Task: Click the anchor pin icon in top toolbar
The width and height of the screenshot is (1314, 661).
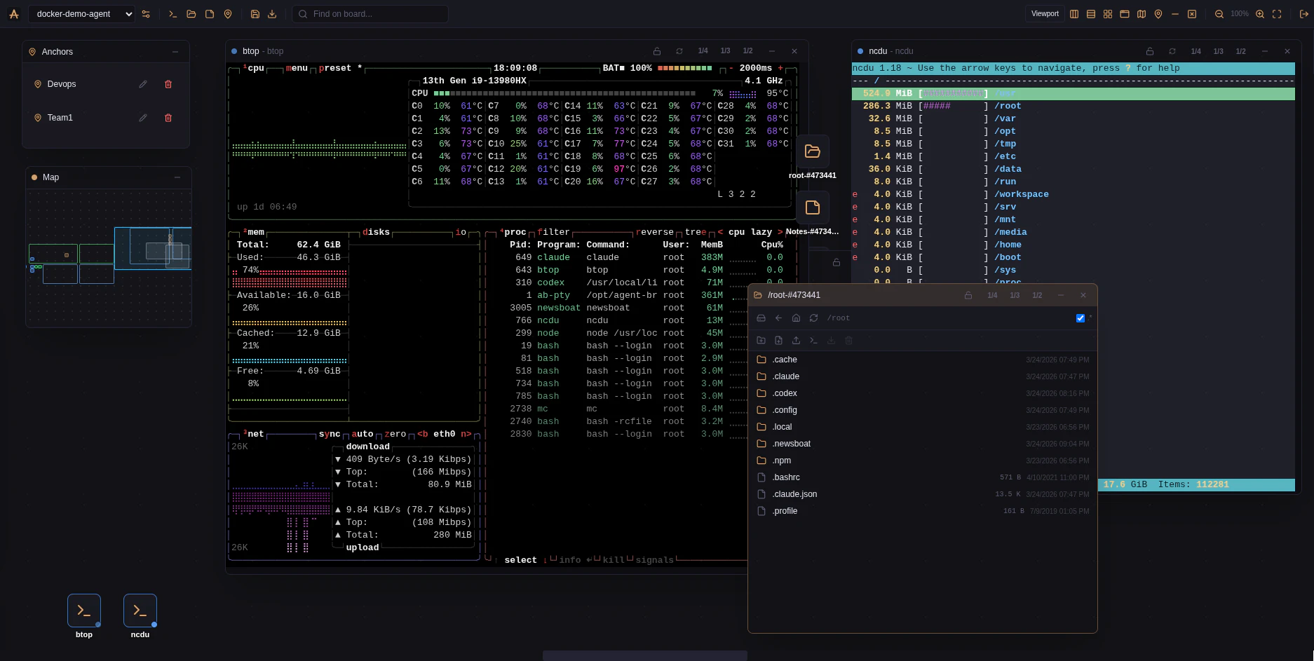Action: 228,14
